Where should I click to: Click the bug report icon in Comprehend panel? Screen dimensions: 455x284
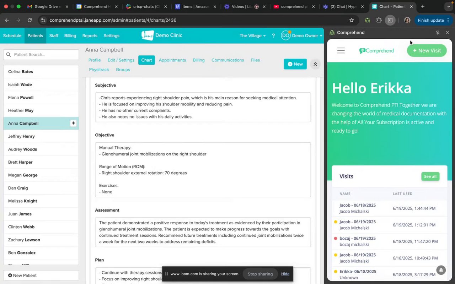[441, 270]
